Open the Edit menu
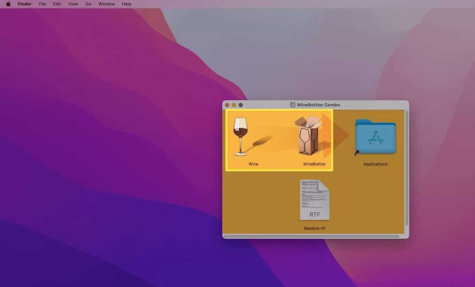Viewport: 475px width, 287px height. pos(57,4)
